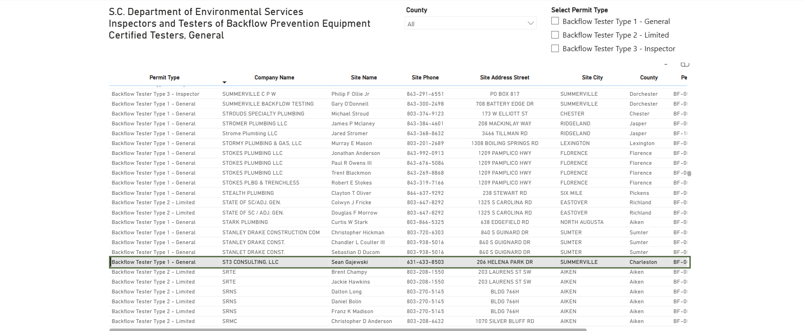Click site name Colwyn J Fricke
Image resolution: width=803 pixels, height=331 pixels.
(x=351, y=202)
